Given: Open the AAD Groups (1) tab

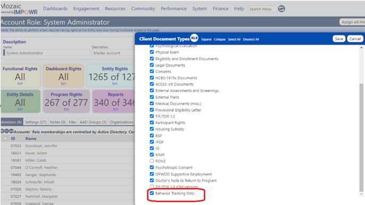Looking at the screenshot, I should (93, 122).
